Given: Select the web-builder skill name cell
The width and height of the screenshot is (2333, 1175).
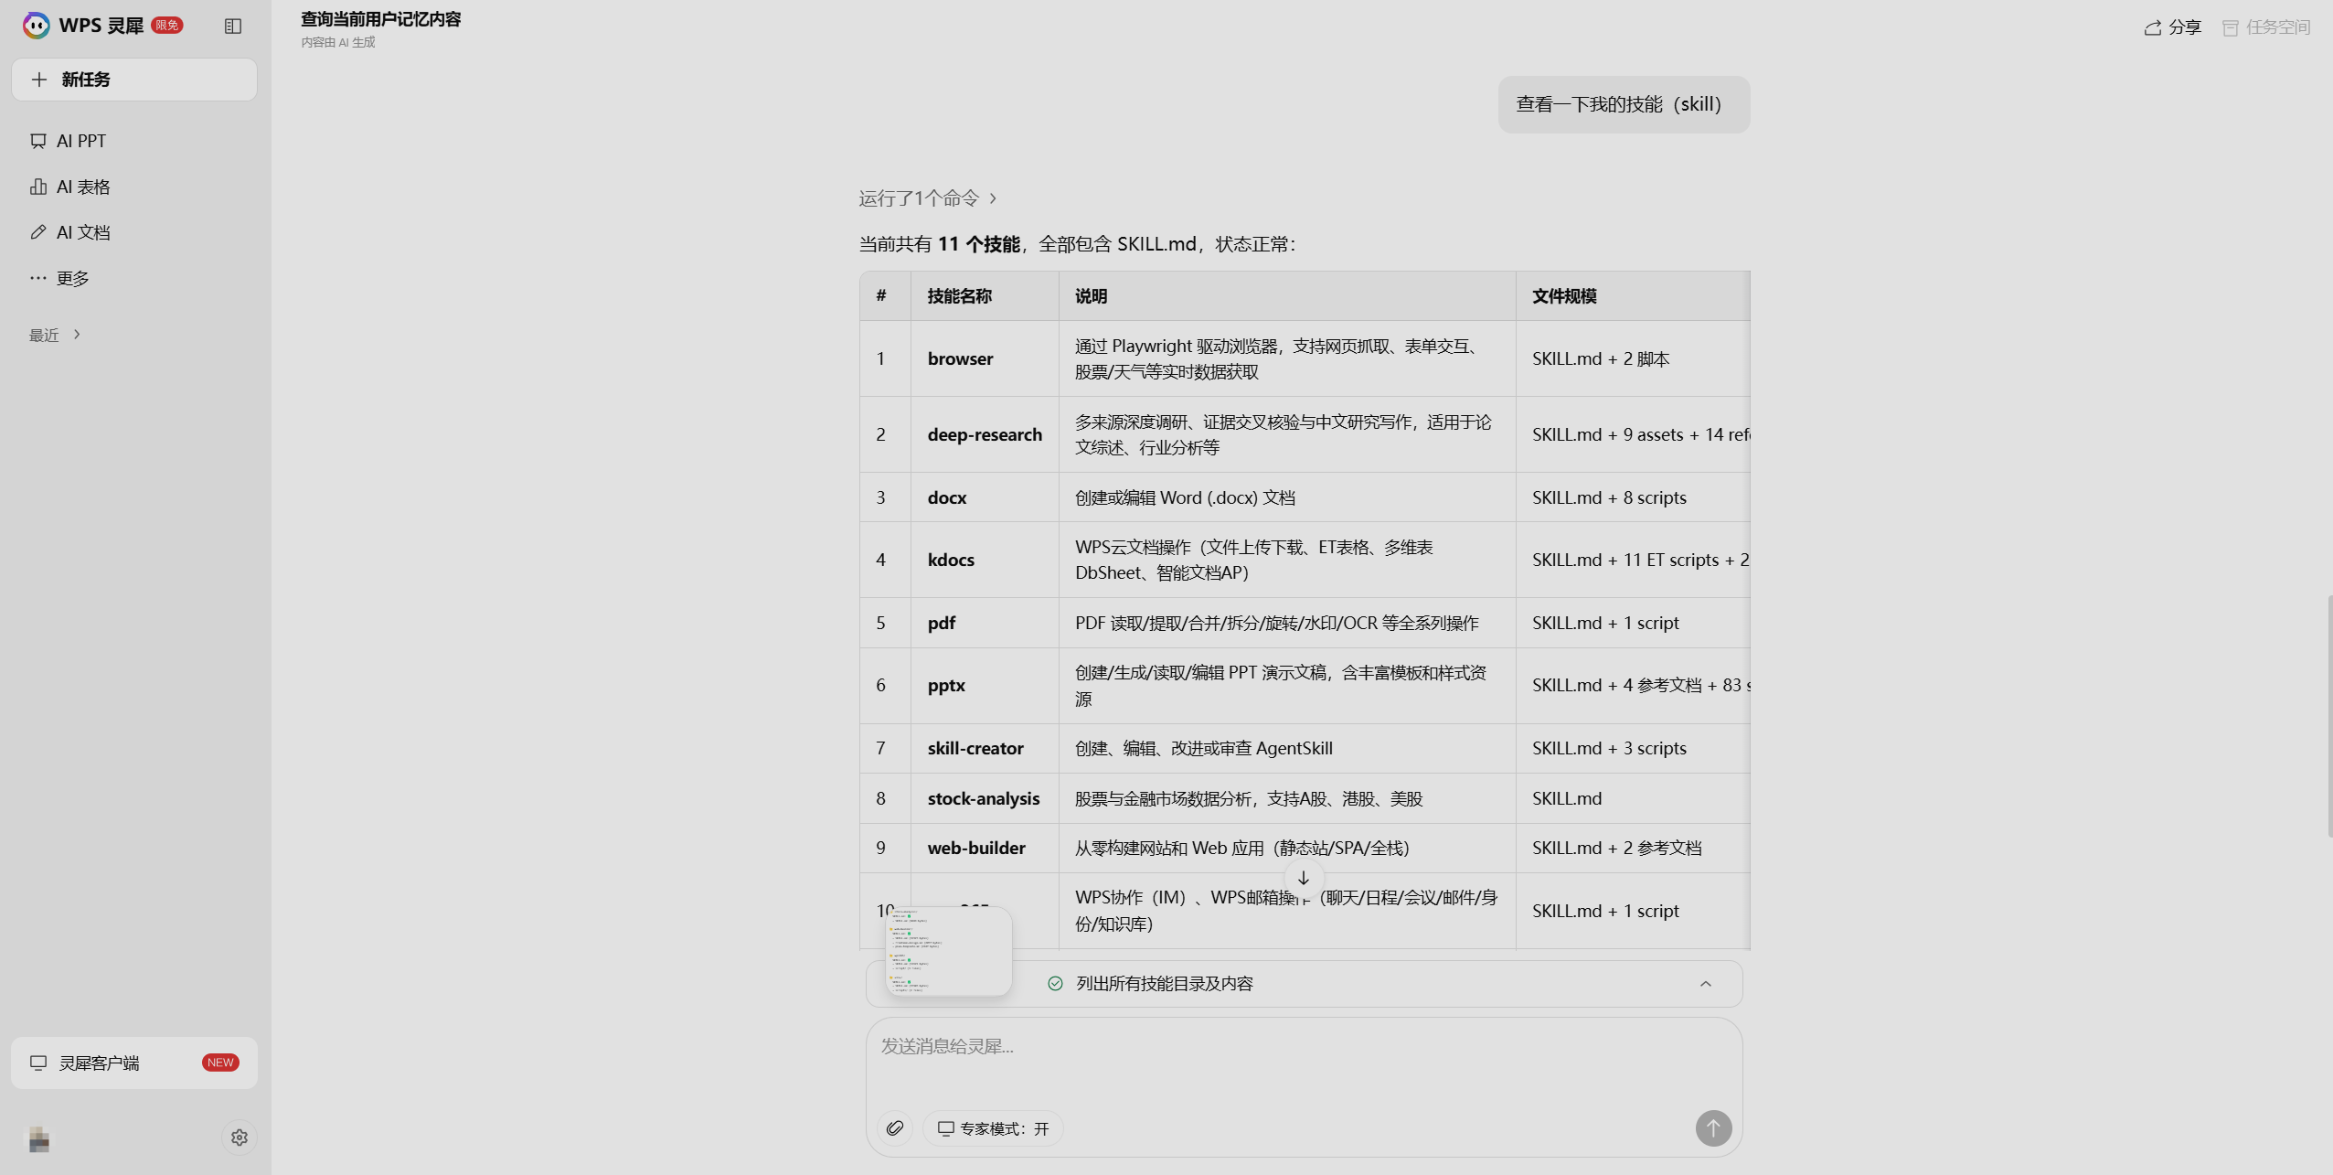Looking at the screenshot, I should click(x=985, y=848).
